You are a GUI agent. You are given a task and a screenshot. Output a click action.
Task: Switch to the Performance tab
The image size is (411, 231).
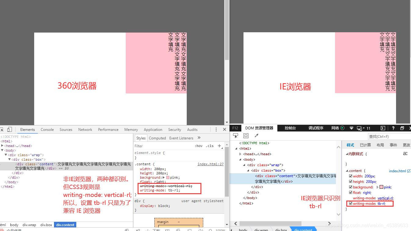pos(108,129)
